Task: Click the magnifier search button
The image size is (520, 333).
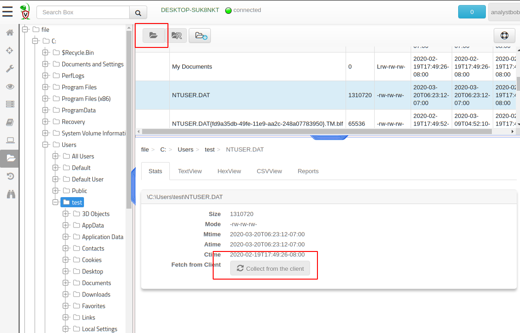Action: [138, 12]
